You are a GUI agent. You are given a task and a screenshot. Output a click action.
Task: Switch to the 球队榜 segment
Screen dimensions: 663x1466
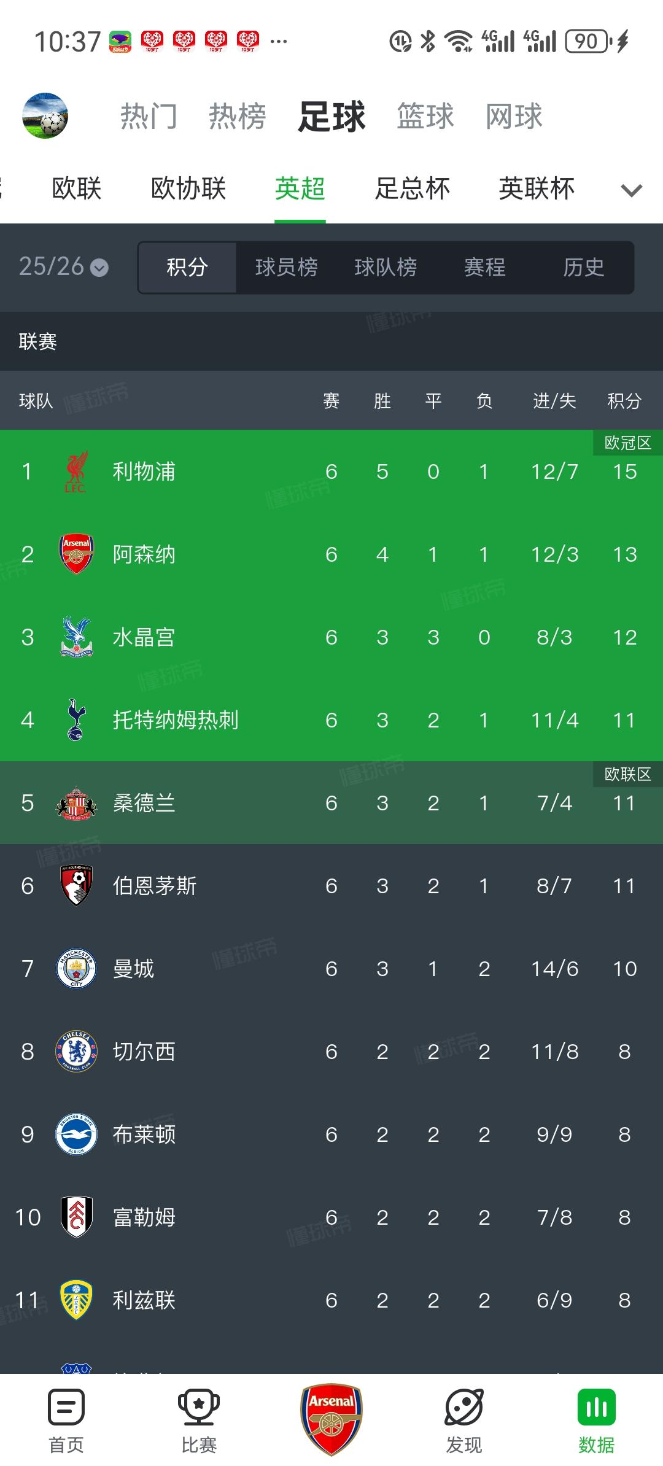tap(386, 268)
